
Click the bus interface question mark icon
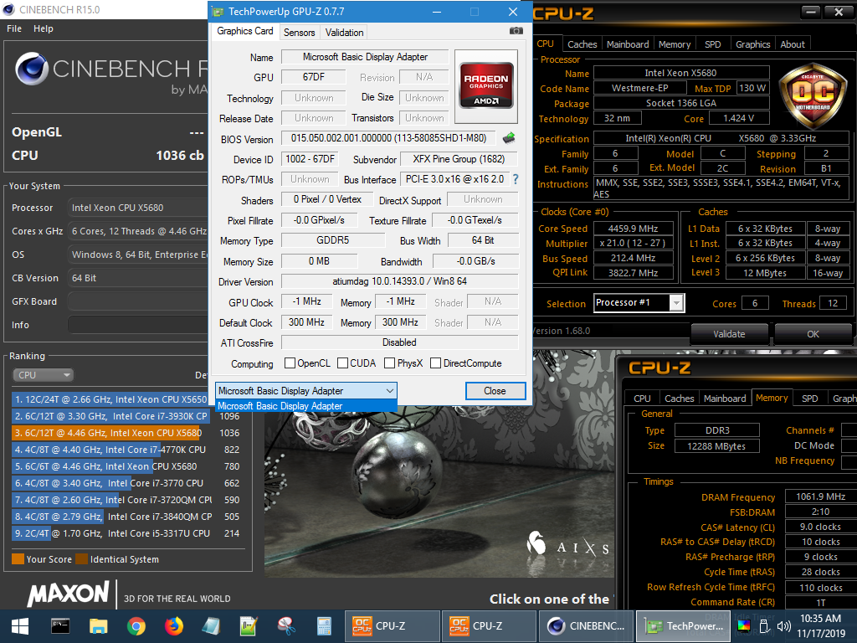coord(516,179)
